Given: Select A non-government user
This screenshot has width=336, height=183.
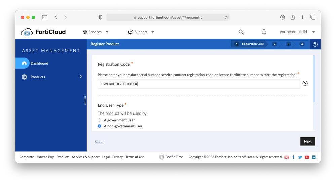Looking at the screenshot, I should point(99,126).
